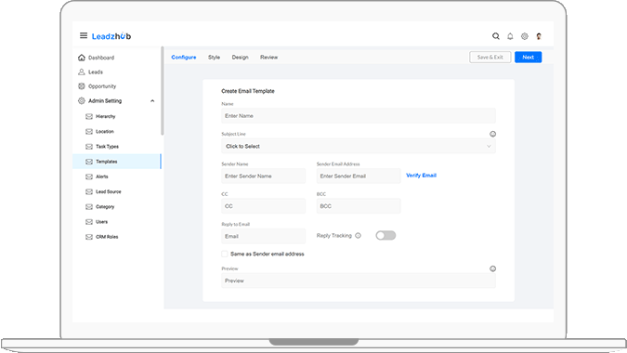
Task: Select CRM Roles under Admin Setting
Action: 107,237
